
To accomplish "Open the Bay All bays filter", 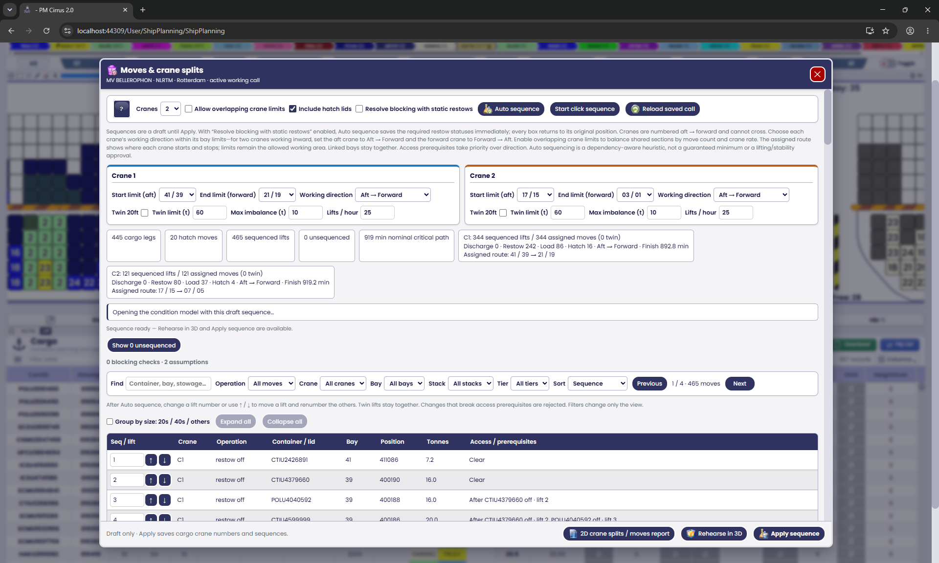I will [404, 384].
